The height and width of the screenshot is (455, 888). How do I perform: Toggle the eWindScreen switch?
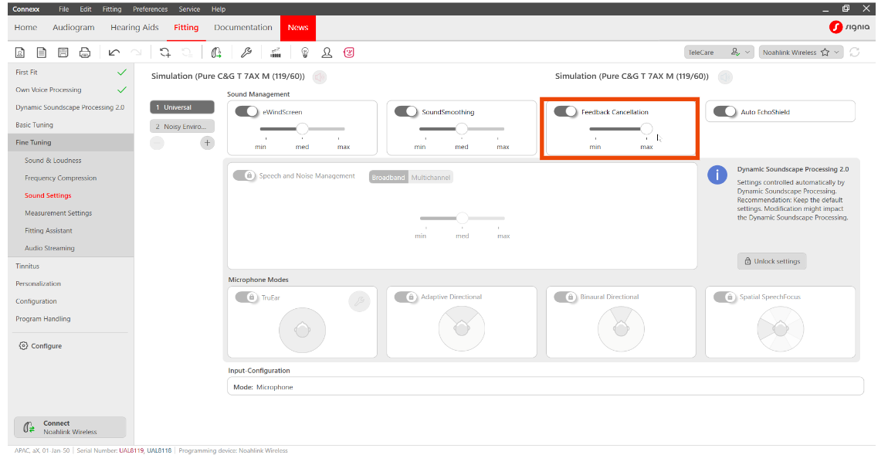246,111
